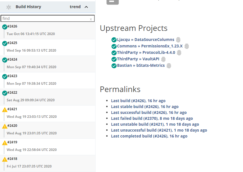Click the unstable warning icon for build #2421

(4, 110)
